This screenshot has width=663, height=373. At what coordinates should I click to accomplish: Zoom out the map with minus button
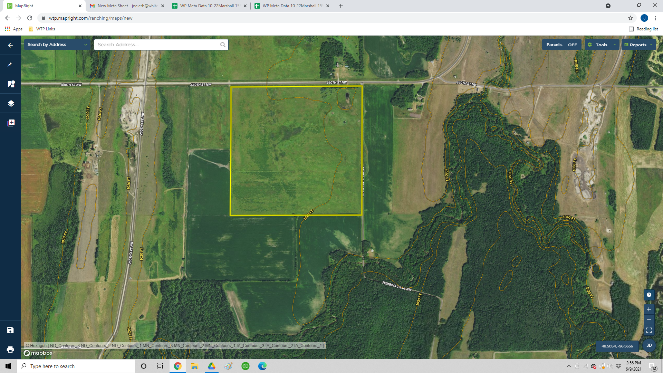point(649,320)
